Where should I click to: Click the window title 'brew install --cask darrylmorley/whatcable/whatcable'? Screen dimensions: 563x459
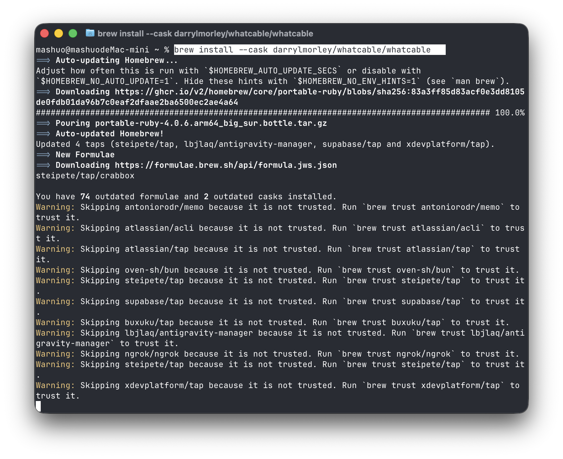205,34
